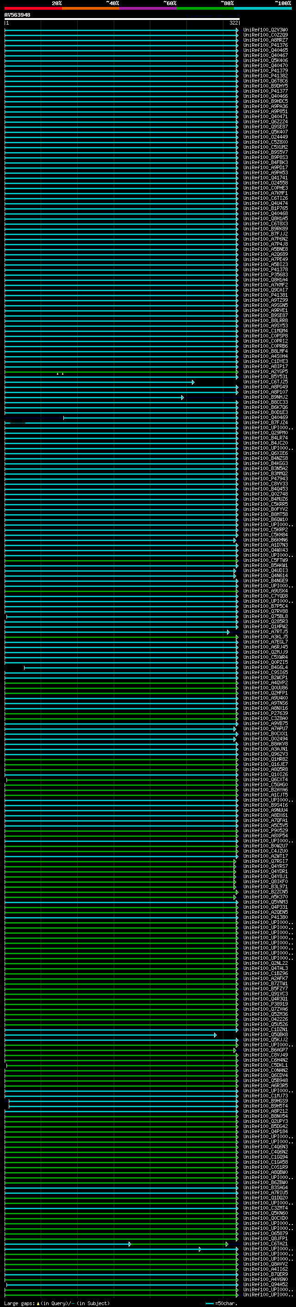Choose hit UniRef100_P38919
This screenshot has width=296, height=1307.
coord(265,1004)
